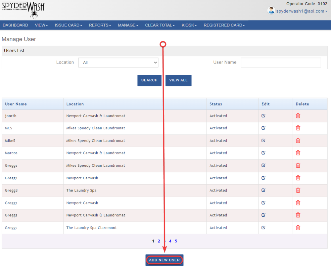Viewport: 331px width, 267px height.
Task: Click the Location column header
Action: point(75,104)
